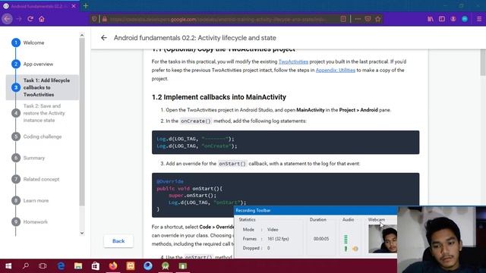Image resolution: width=486 pixels, height=273 pixels.
Task: Click the onCreate log statements code block
Action: pos(286,143)
